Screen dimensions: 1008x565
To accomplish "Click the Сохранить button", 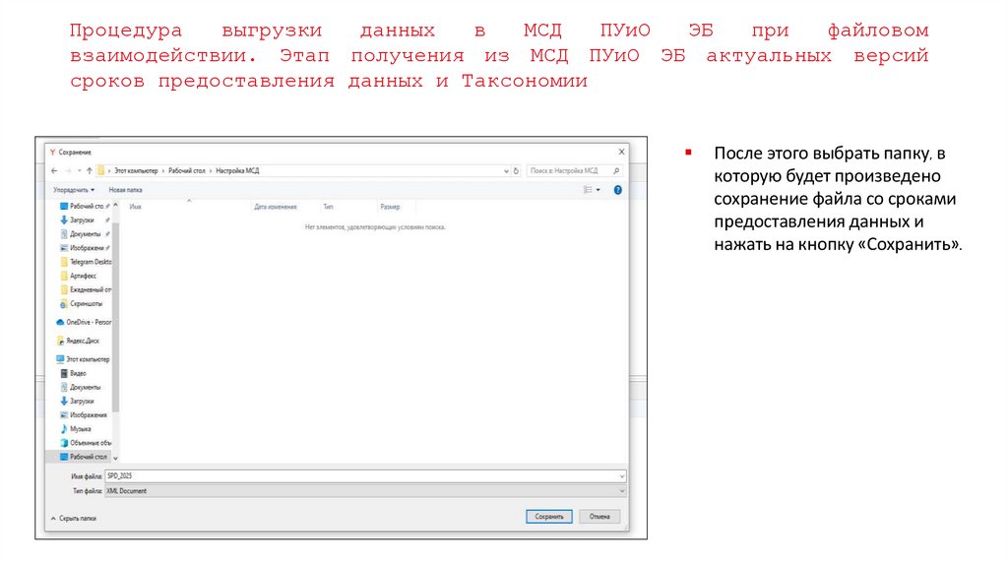I will click(549, 517).
